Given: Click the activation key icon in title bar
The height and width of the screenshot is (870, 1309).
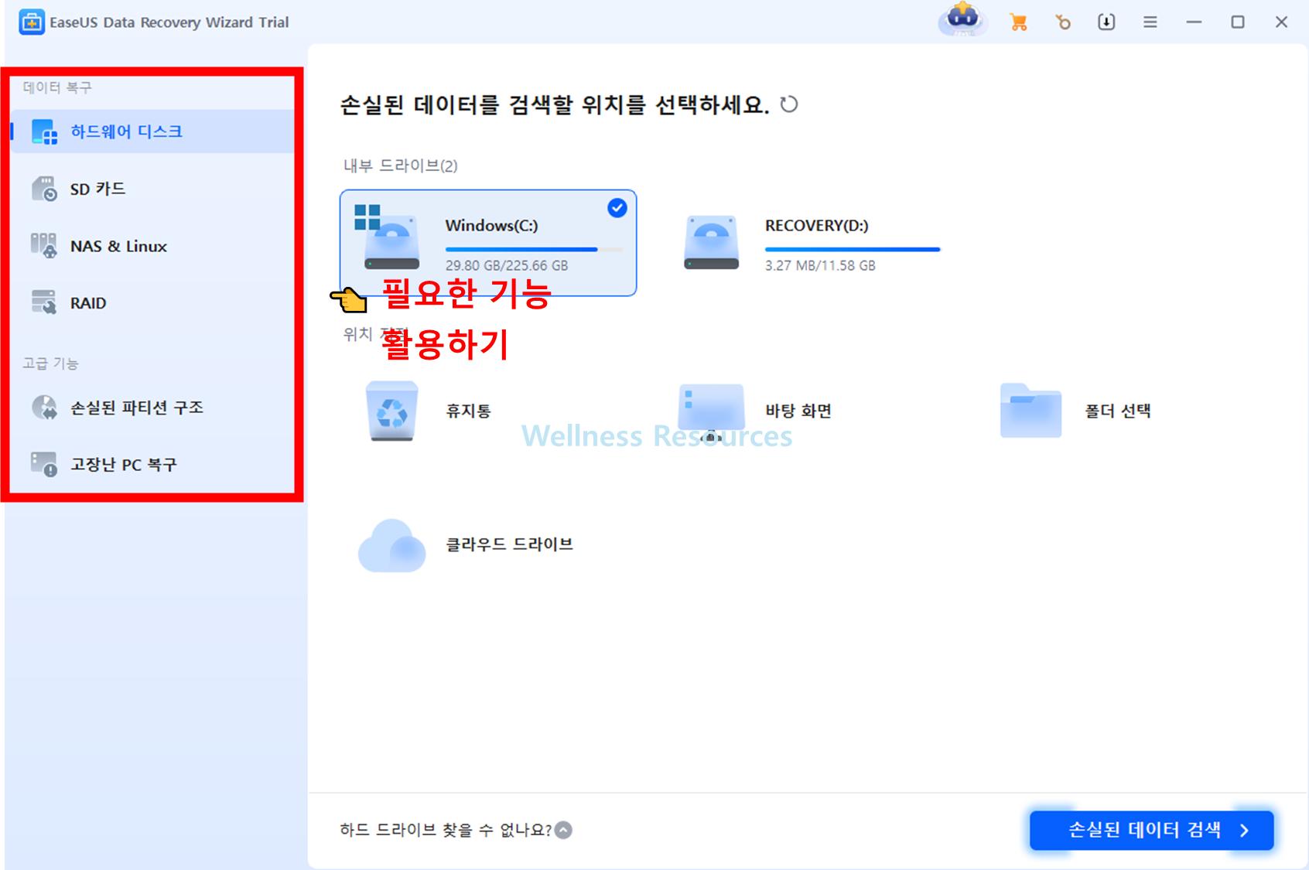Looking at the screenshot, I should (x=1063, y=22).
